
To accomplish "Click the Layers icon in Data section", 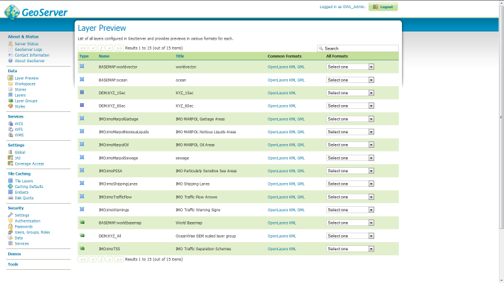I will (x=11, y=95).
